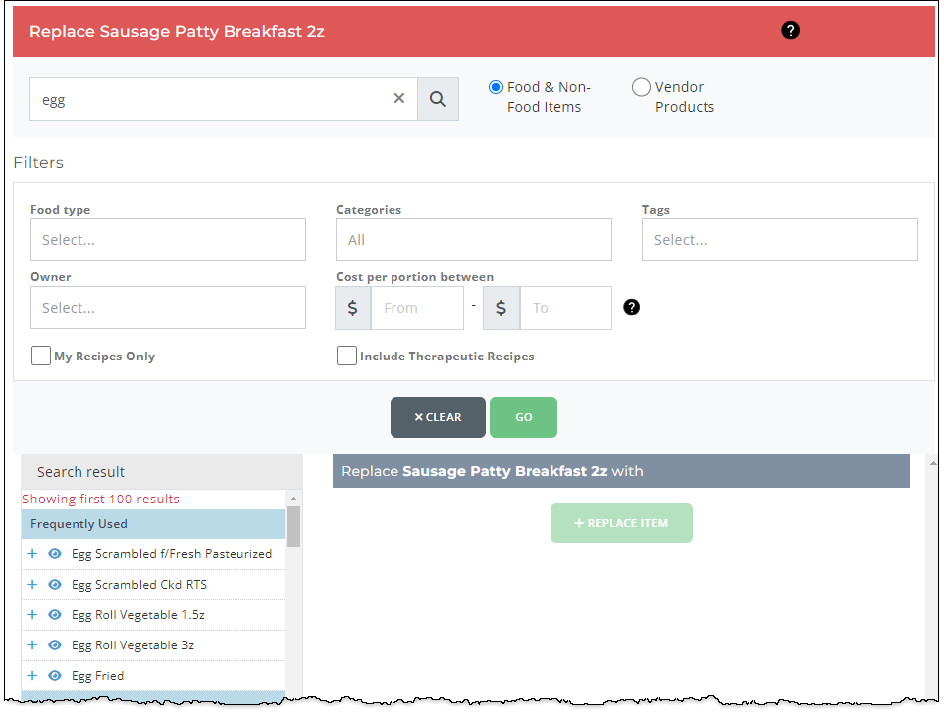944x714 pixels.
Task: Click the cost per portion help icon
Action: 632,308
